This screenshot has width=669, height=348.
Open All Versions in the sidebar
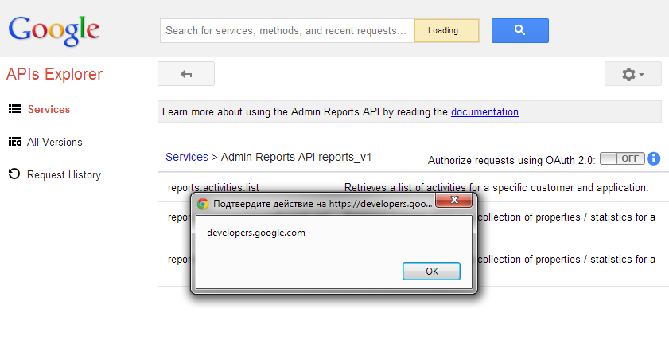click(55, 143)
